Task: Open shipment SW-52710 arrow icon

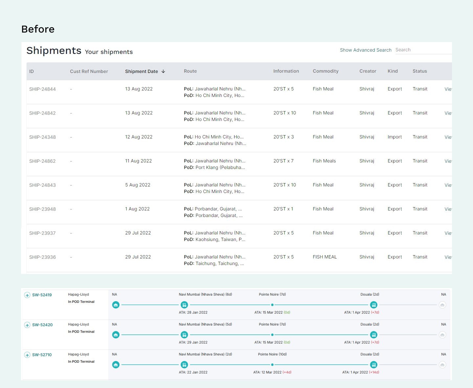Action: point(27,355)
